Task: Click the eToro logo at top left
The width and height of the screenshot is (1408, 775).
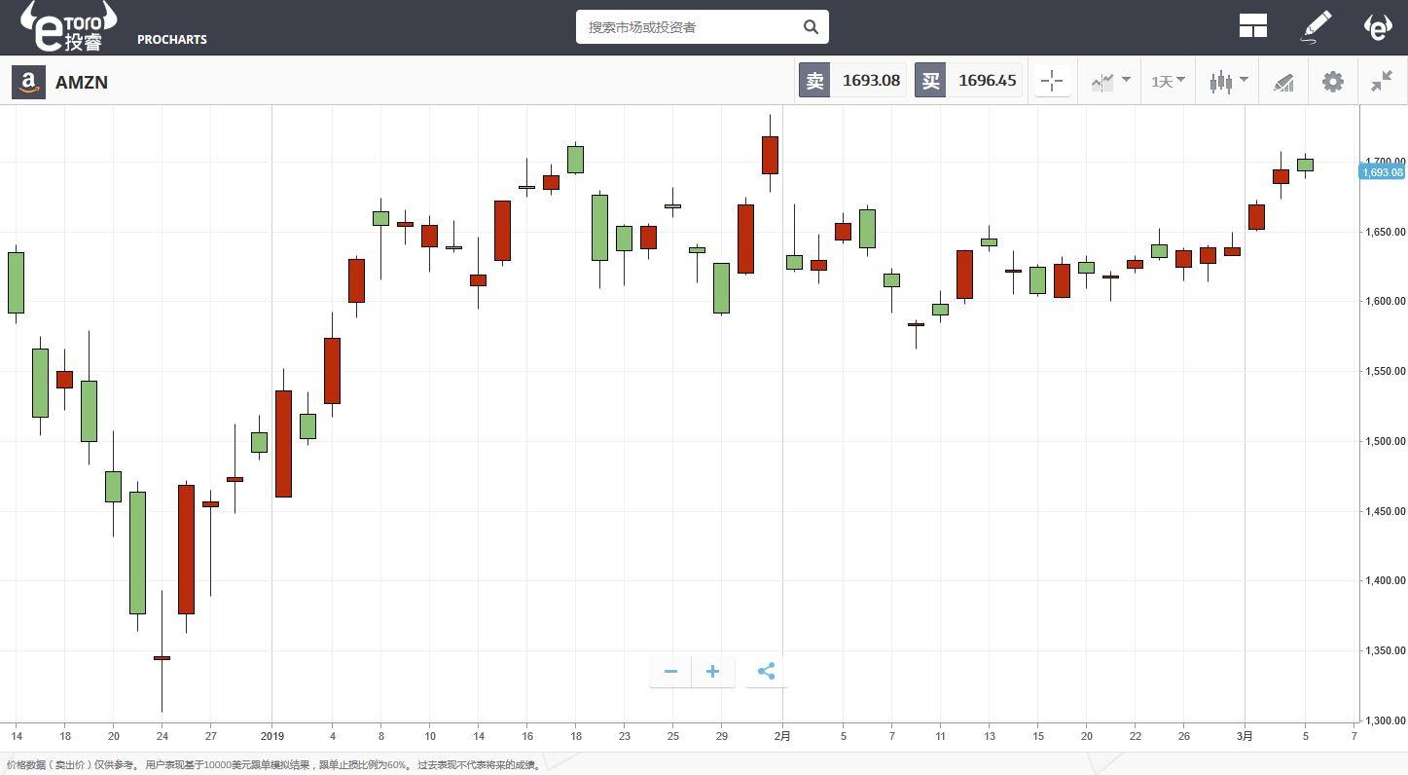Action: [68, 26]
